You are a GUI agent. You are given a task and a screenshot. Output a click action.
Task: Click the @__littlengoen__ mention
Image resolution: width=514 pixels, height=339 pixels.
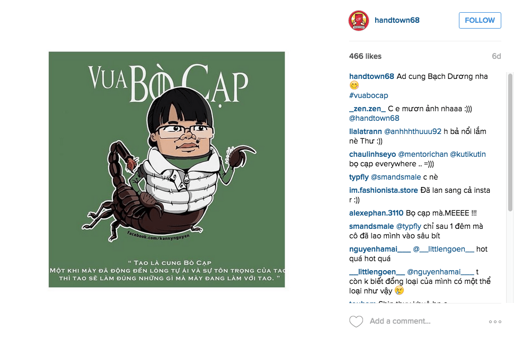click(x=443, y=249)
